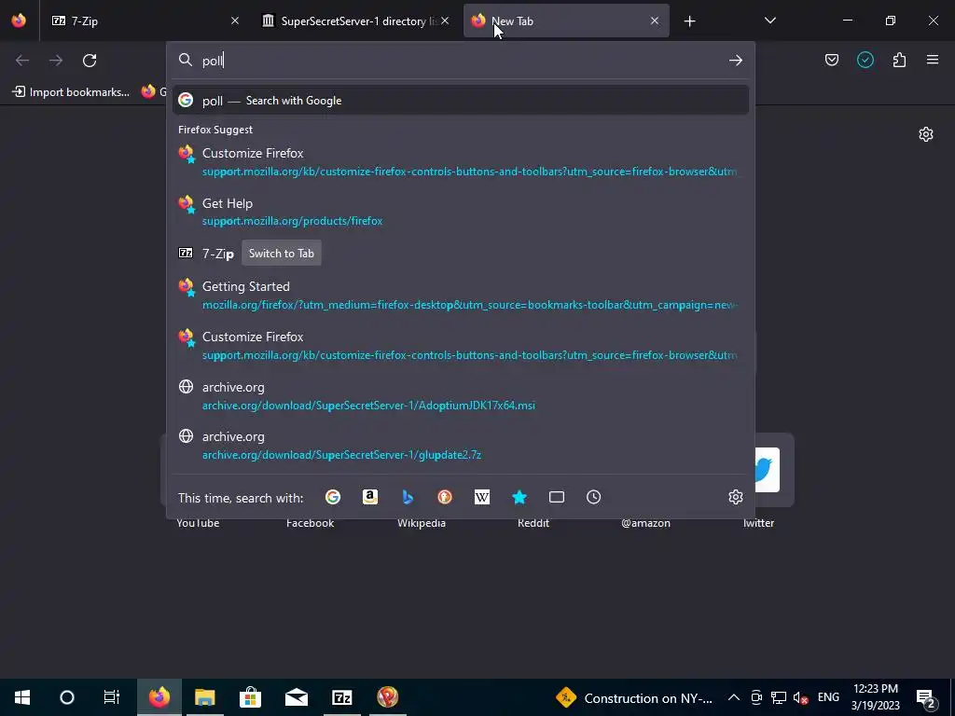
Task: Open Windows Start menu
Action: (x=22, y=697)
